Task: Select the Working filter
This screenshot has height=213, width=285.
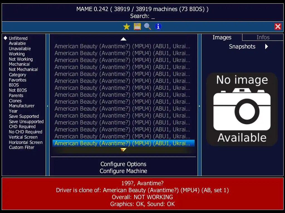Action: pos(17,54)
